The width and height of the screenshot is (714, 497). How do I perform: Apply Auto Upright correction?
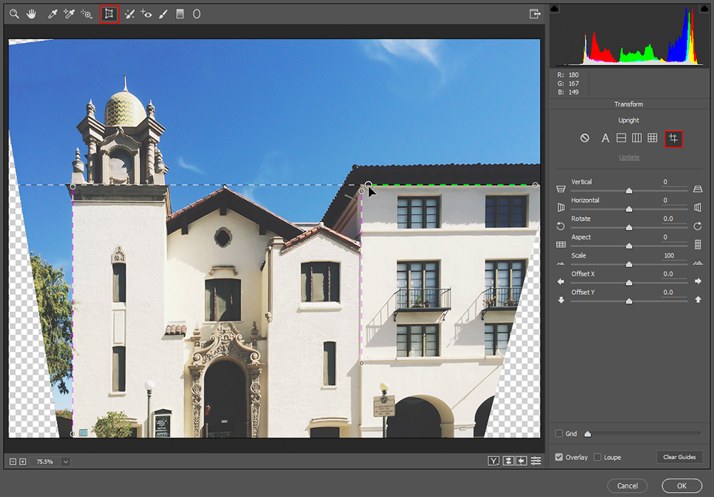605,138
